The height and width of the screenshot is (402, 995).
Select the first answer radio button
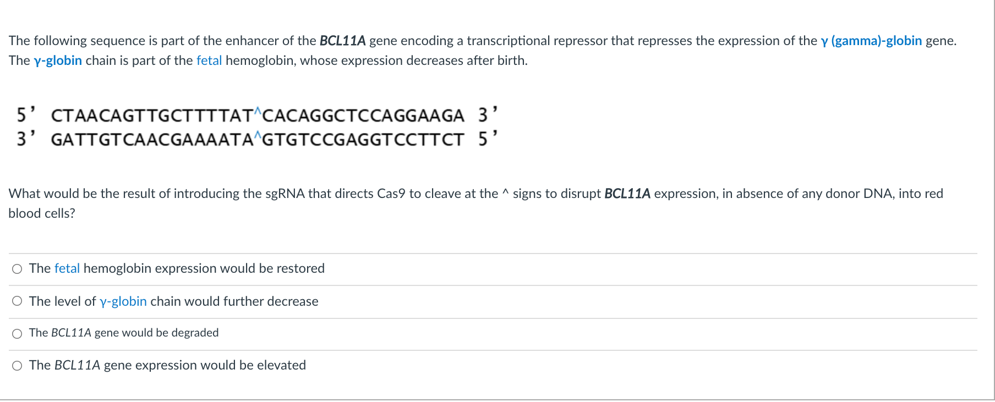[17, 268]
